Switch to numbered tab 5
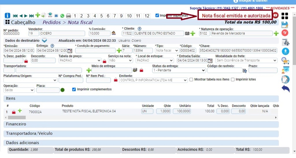The width and height of the screenshot is (296, 158). (x=101, y=16)
